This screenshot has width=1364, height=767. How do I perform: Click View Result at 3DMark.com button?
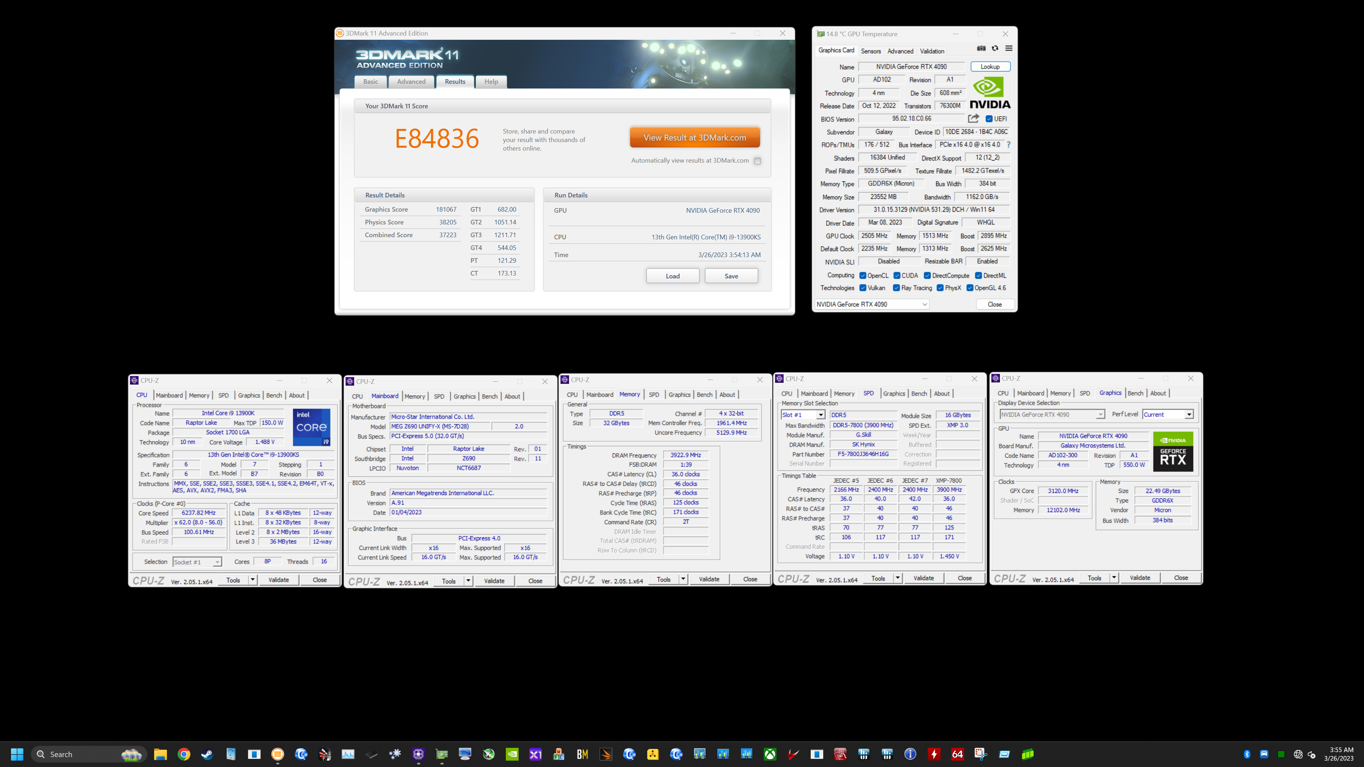pos(695,138)
